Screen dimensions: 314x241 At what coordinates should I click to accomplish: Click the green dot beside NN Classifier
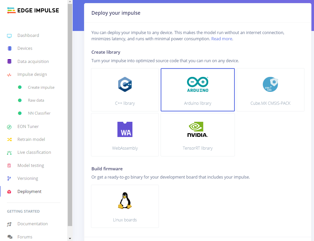pyautogui.click(x=20, y=113)
